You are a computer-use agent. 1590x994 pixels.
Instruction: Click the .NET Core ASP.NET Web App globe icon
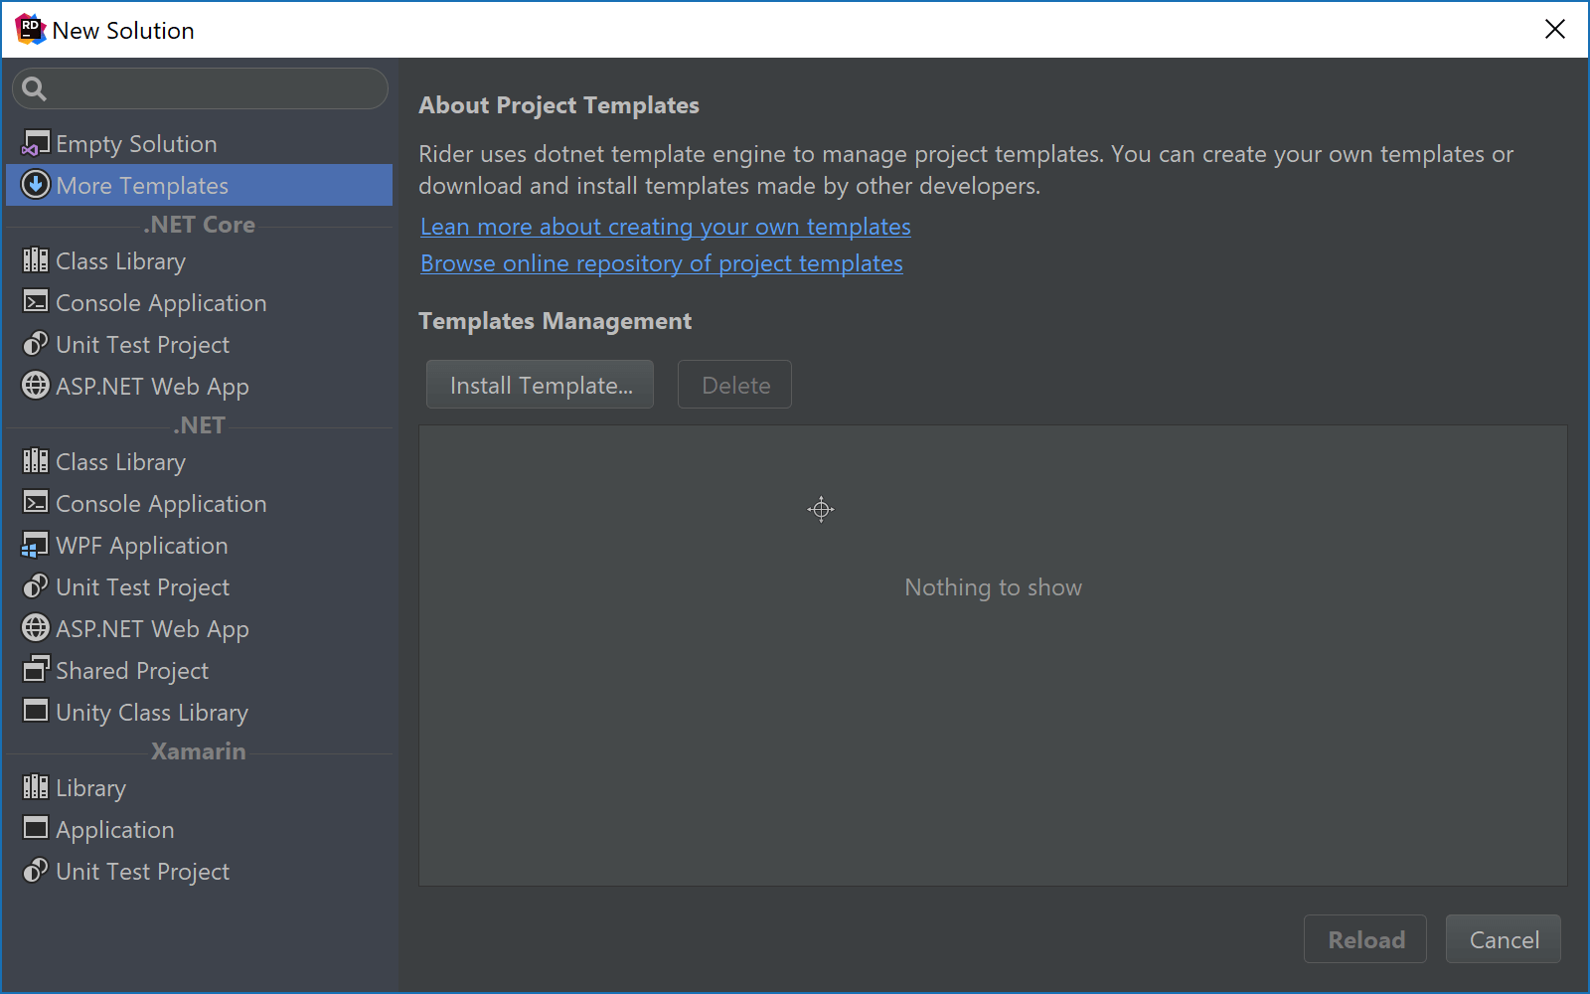coord(36,386)
